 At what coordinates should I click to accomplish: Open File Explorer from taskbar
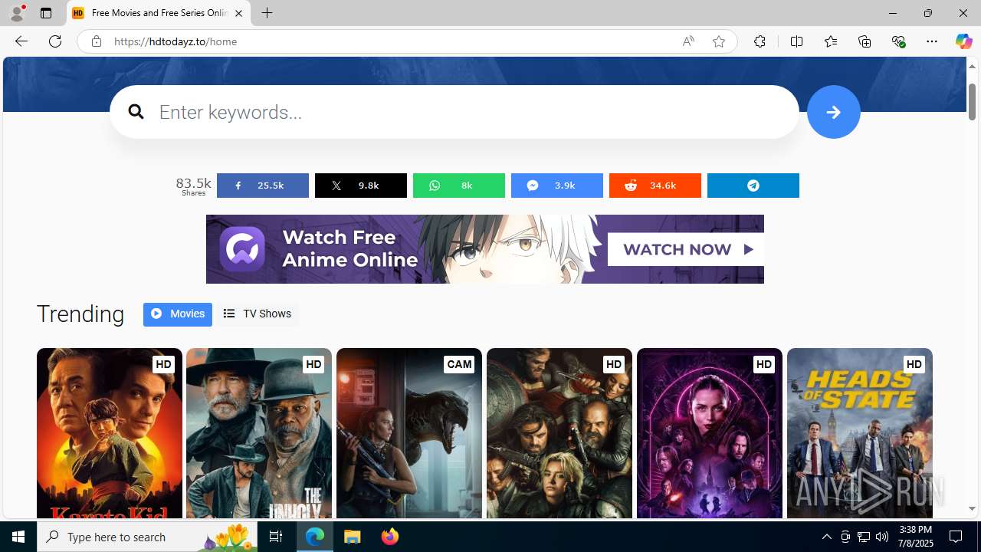(x=353, y=537)
